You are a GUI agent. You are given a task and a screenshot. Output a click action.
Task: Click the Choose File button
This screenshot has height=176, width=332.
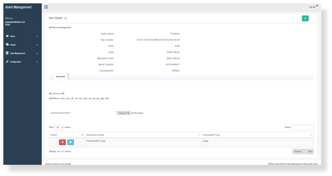[124, 113]
